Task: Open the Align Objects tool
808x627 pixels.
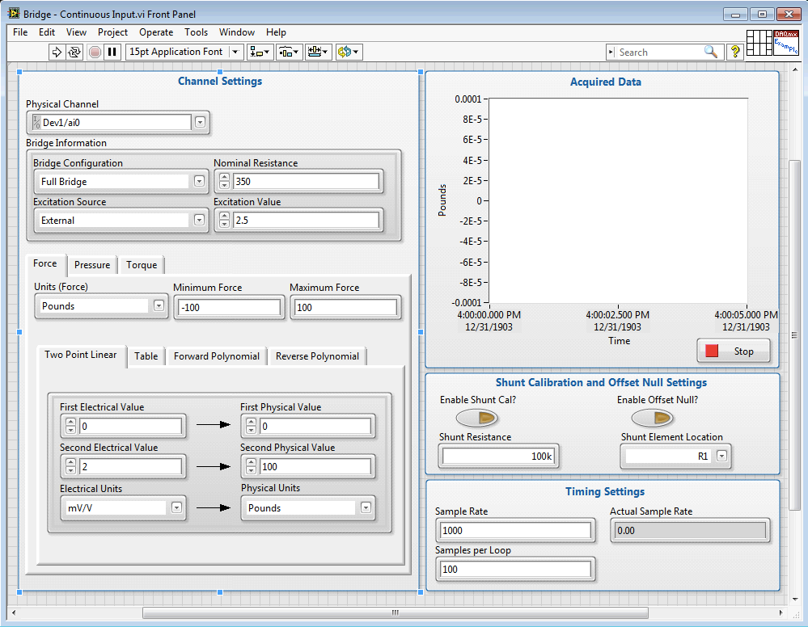Action: [260, 52]
